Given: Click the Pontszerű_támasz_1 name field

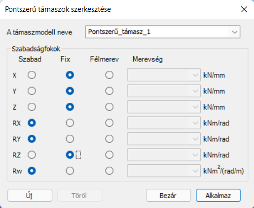Looking at the screenshot, I should (163, 32).
